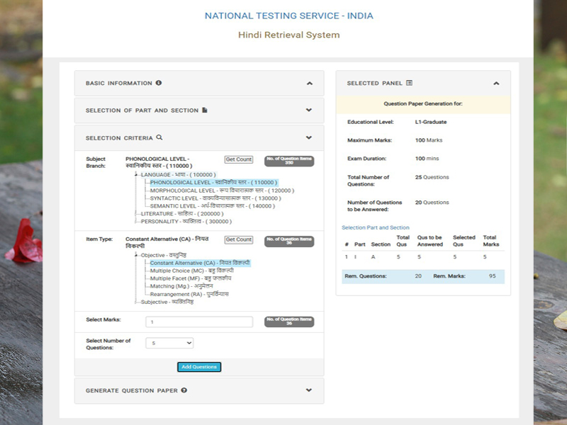Viewport: 567px width, 425px height.
Task: Click the Select Marks question items count badge
Action: [289, 322]
